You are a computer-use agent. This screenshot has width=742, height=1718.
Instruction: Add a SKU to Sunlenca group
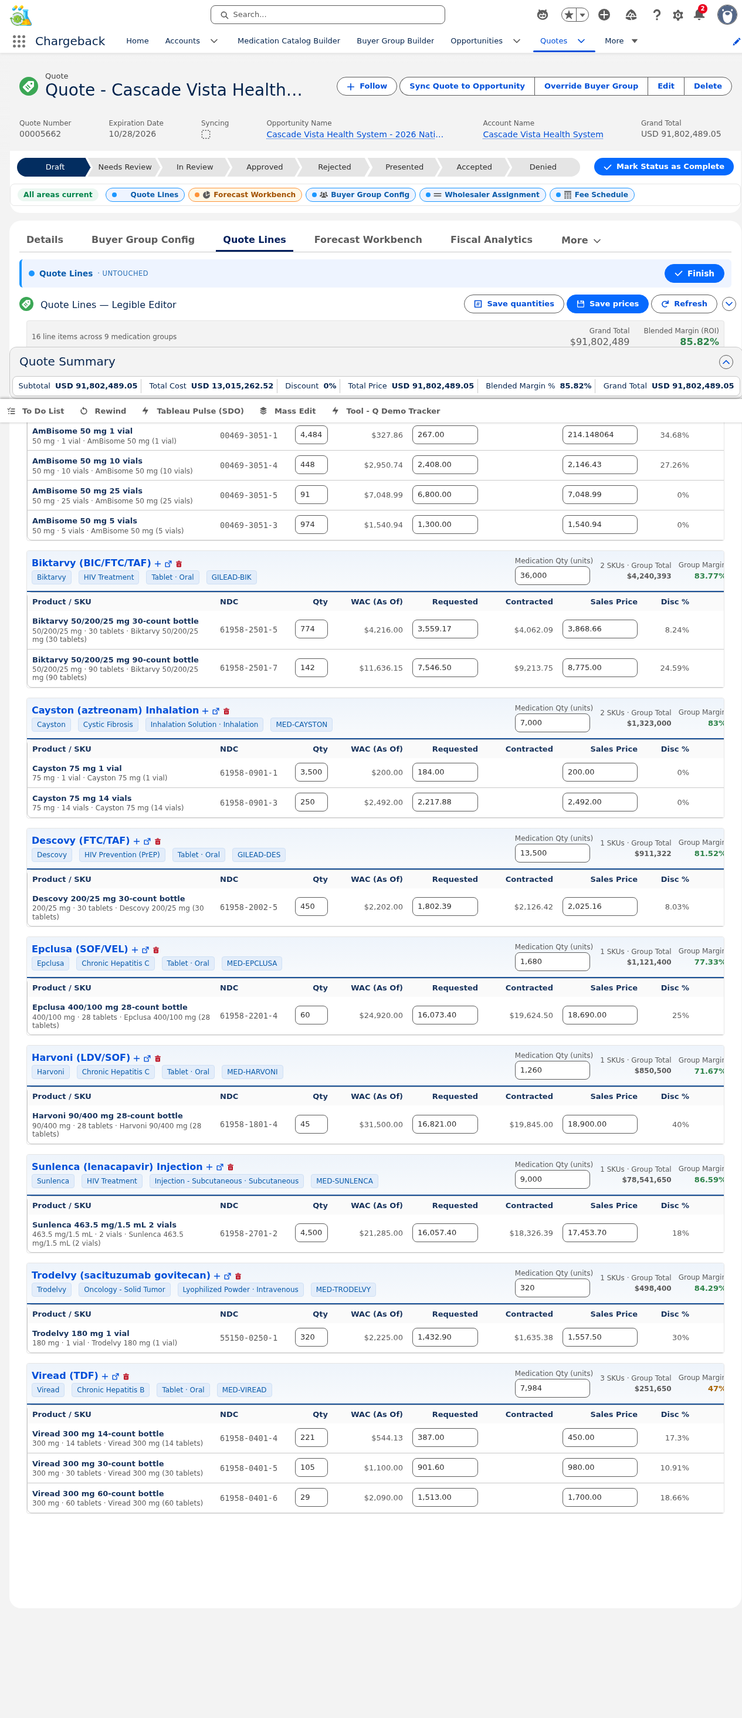point(209,1168)
